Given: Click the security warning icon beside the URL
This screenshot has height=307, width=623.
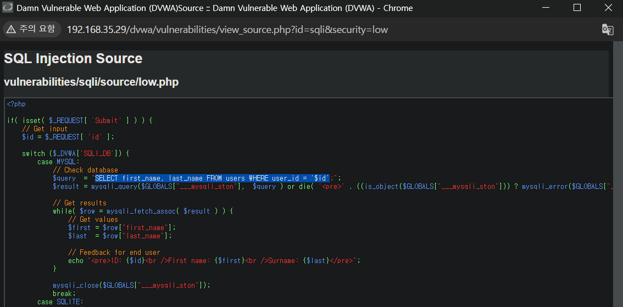Looking at the screenshot, I should (x=11, y=29).
